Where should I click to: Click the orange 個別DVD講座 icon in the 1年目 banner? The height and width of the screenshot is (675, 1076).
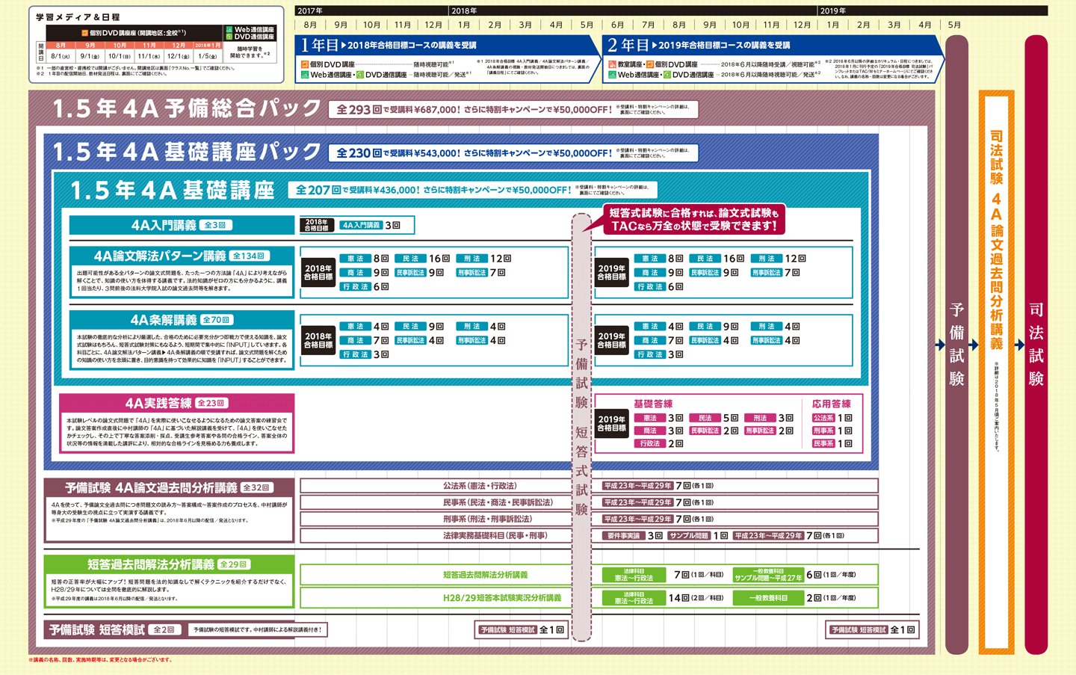click(x=305, y=65)
